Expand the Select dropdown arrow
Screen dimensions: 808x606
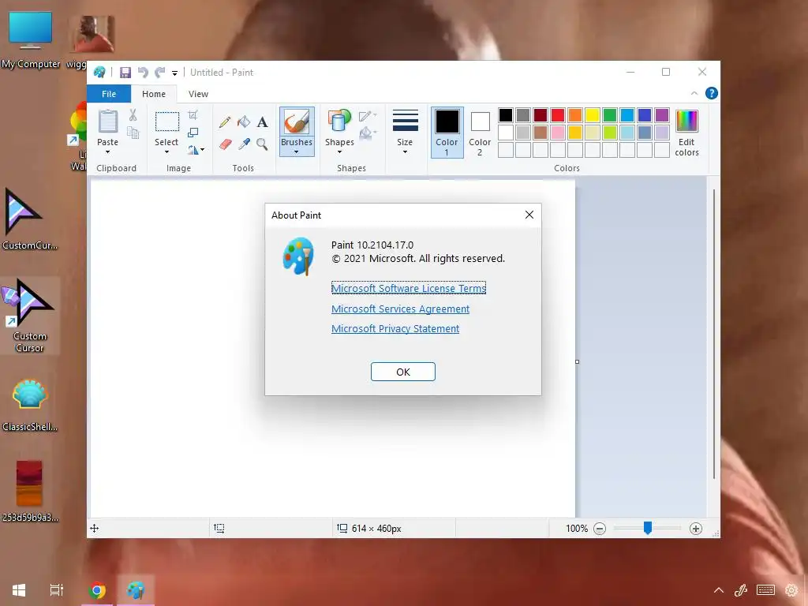[167, 152]
